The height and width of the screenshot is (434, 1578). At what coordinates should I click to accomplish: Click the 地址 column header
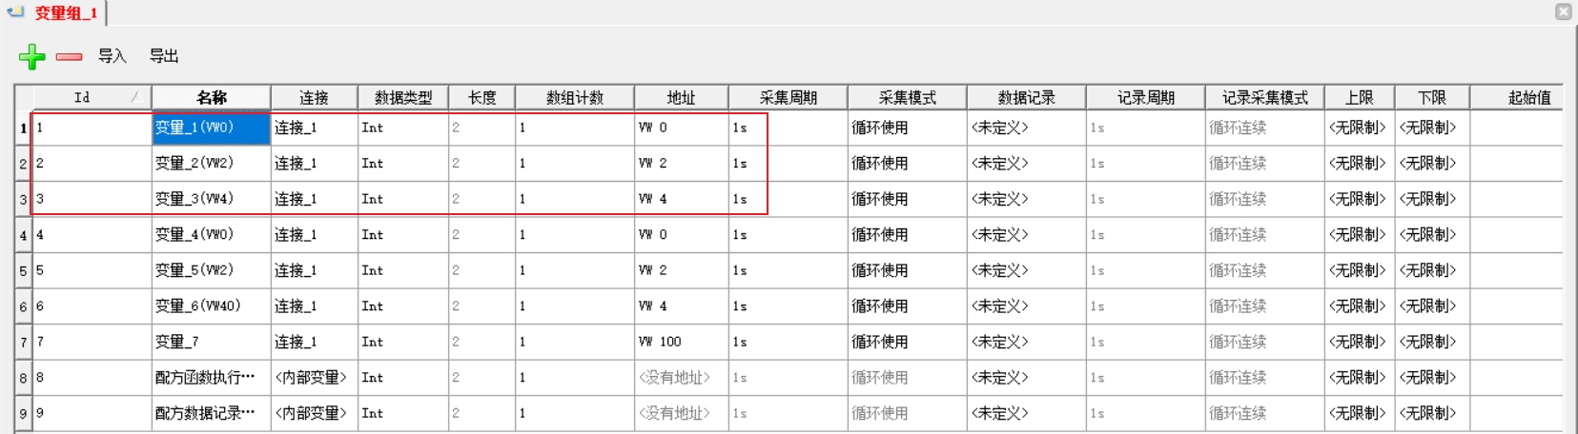click(x=682, y=97)
